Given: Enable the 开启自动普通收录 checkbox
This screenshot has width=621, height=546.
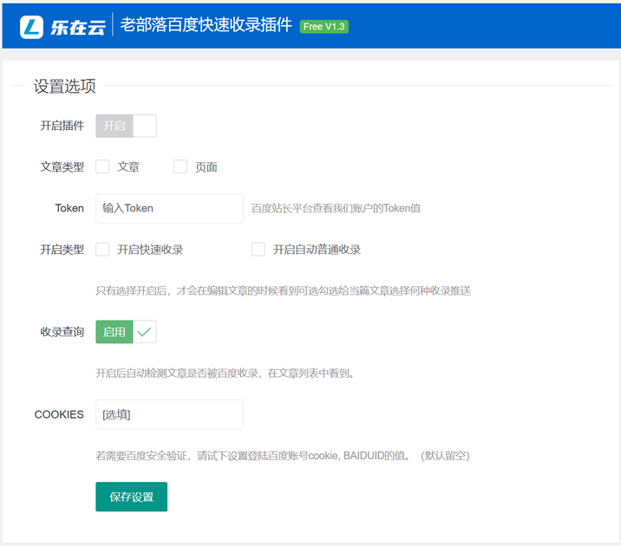Looking at the screenshot, I should pyautogui.click(x=258, y=250).
